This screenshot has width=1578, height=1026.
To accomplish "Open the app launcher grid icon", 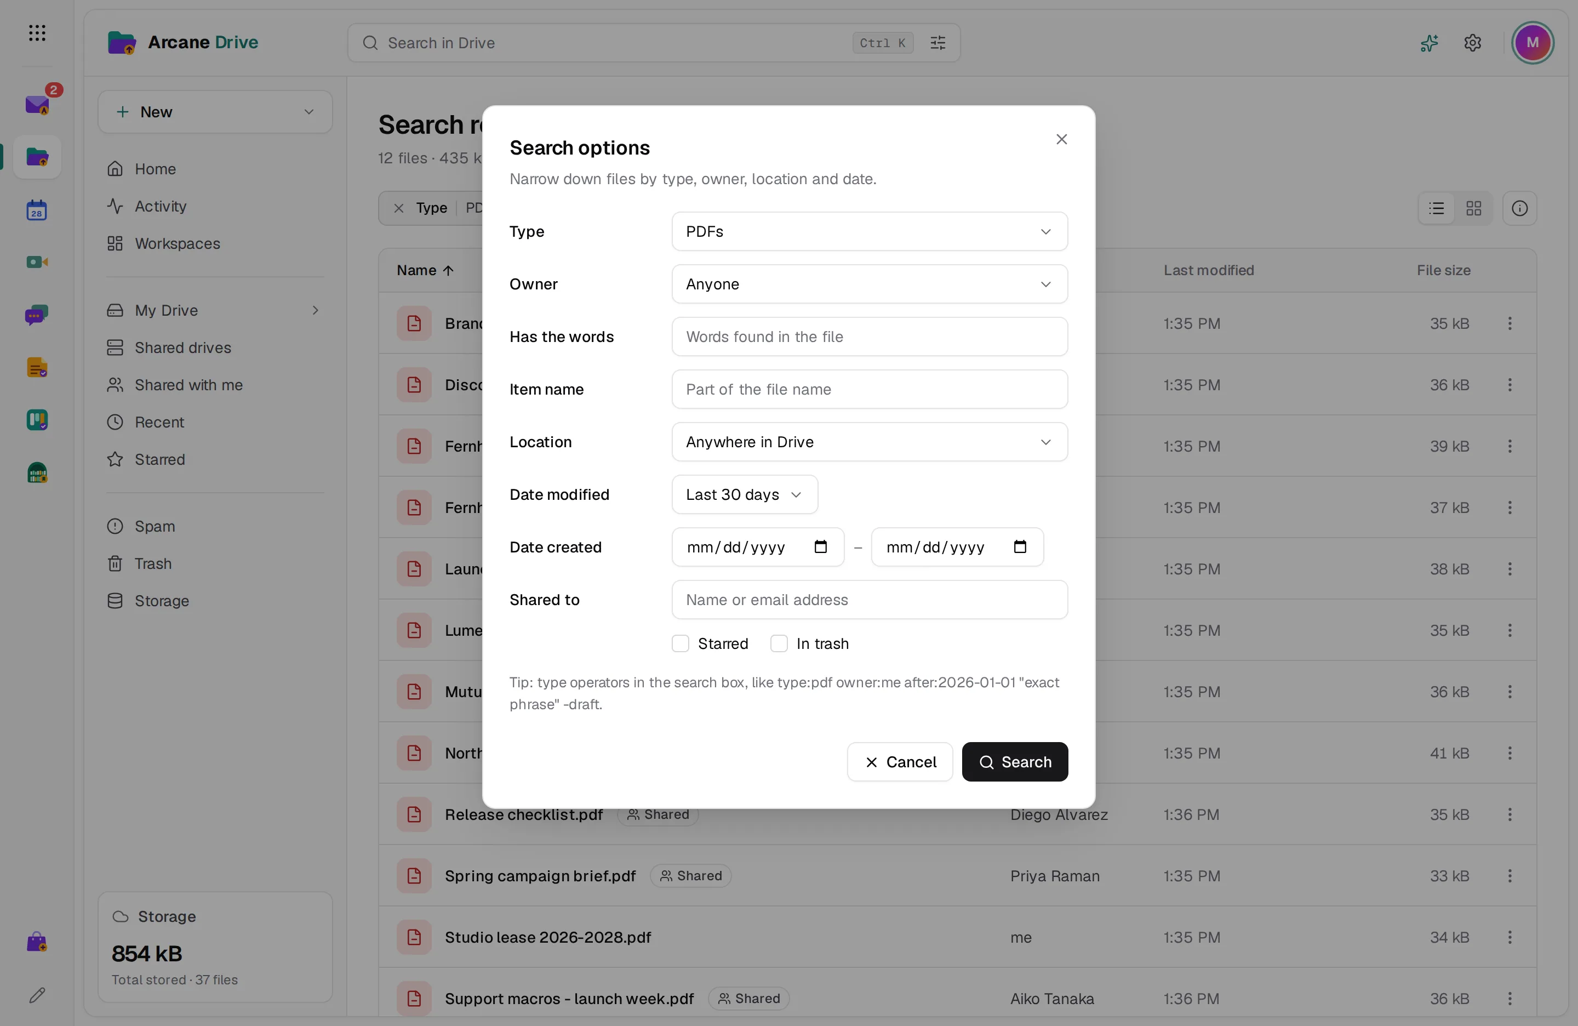I will (37, 32).
